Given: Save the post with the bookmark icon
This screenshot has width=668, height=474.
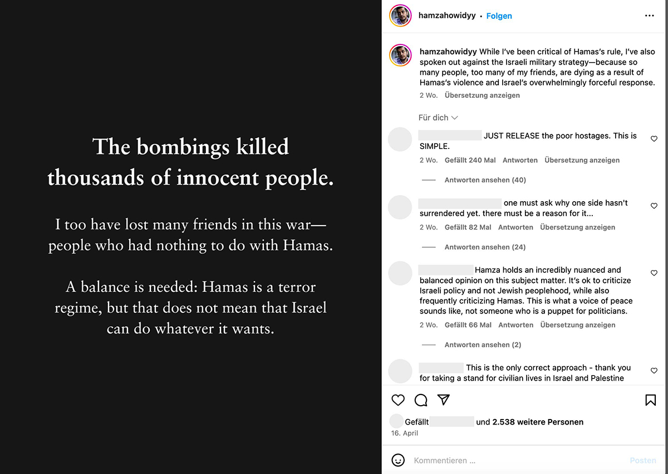Looking at the screenshot, I should [x=650, y=400].
